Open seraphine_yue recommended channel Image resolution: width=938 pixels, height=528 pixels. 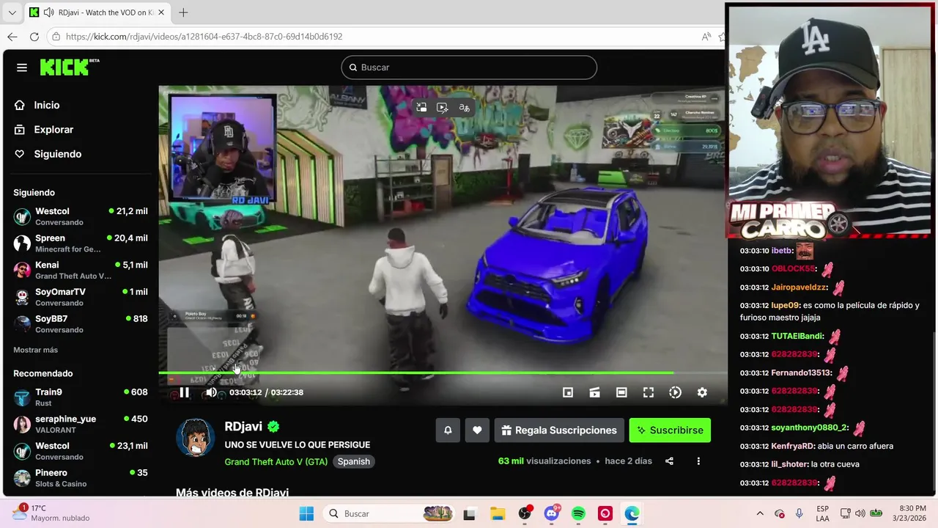(81, 424)
